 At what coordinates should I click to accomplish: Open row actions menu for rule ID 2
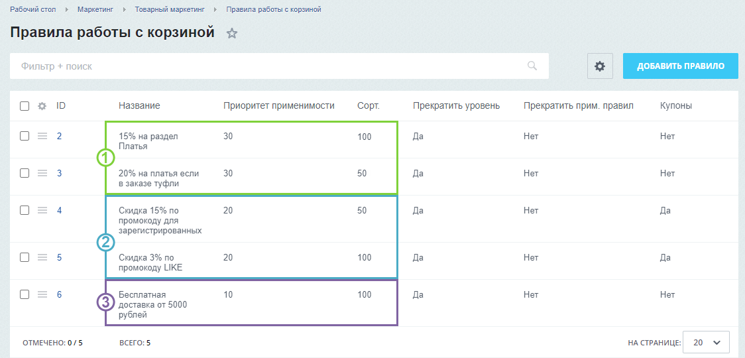click(42, 136)
